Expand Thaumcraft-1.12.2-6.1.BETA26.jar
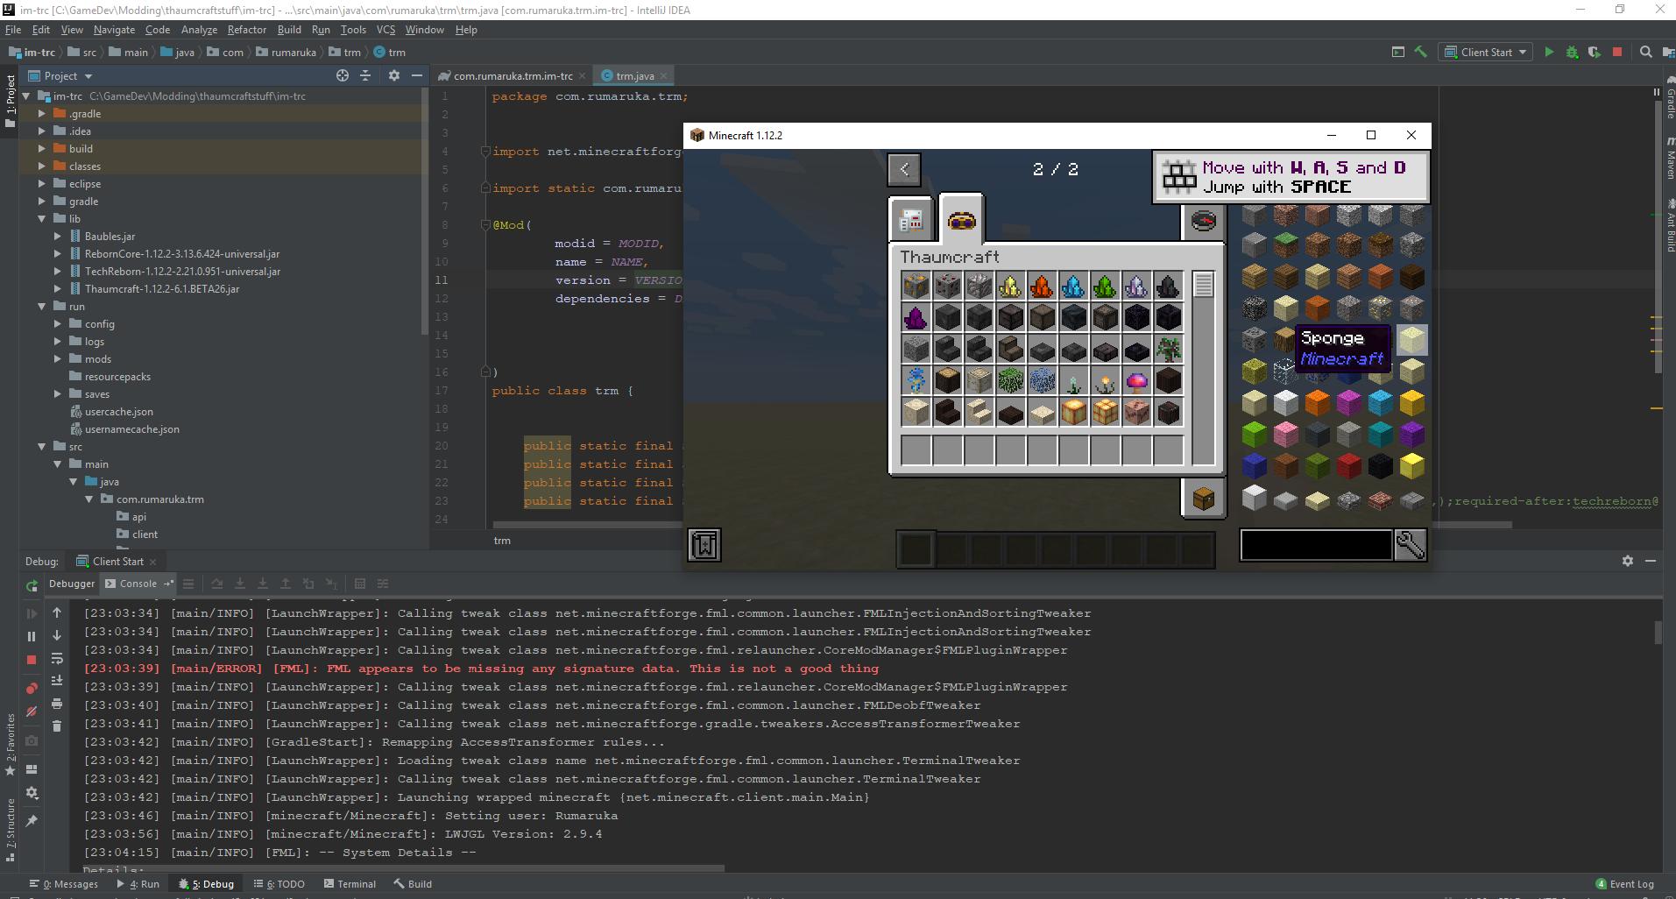 57,289
